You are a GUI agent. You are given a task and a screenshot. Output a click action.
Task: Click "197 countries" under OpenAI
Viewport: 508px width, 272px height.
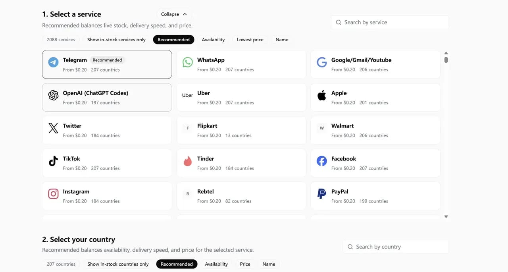[105, 103]
